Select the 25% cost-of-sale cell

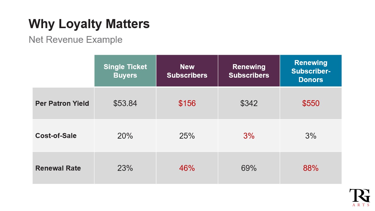[x=187, y=136]
